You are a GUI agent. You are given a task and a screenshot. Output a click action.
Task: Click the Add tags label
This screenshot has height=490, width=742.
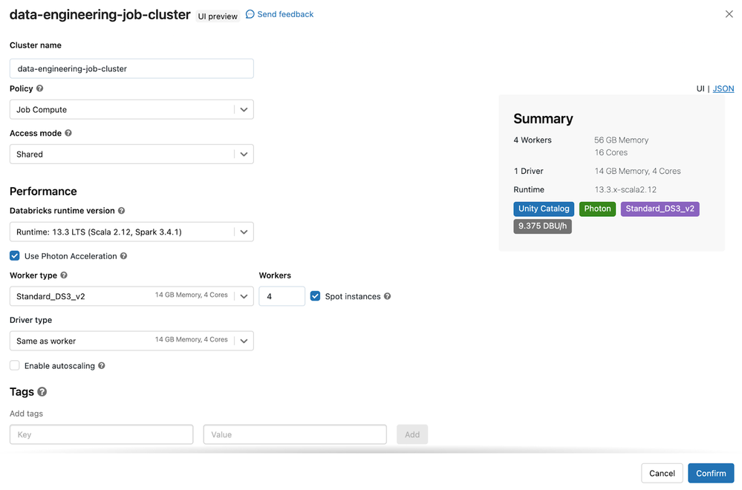coord(27,414)
